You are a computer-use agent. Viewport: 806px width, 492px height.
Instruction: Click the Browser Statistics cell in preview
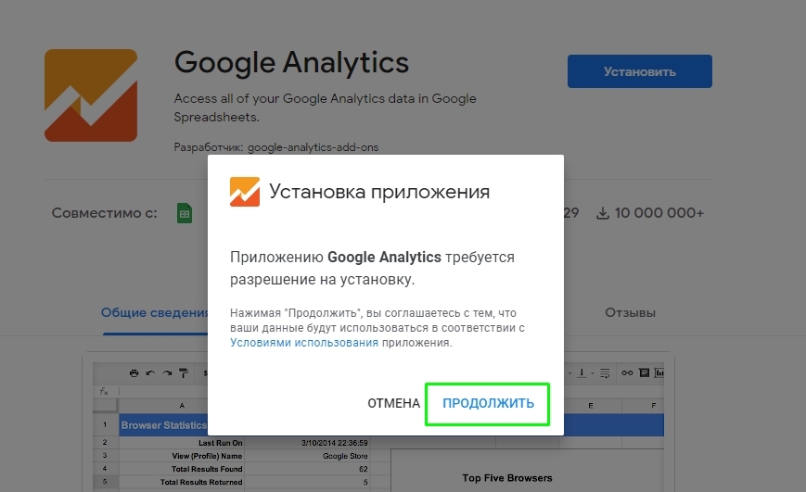[x=163, y=425]
